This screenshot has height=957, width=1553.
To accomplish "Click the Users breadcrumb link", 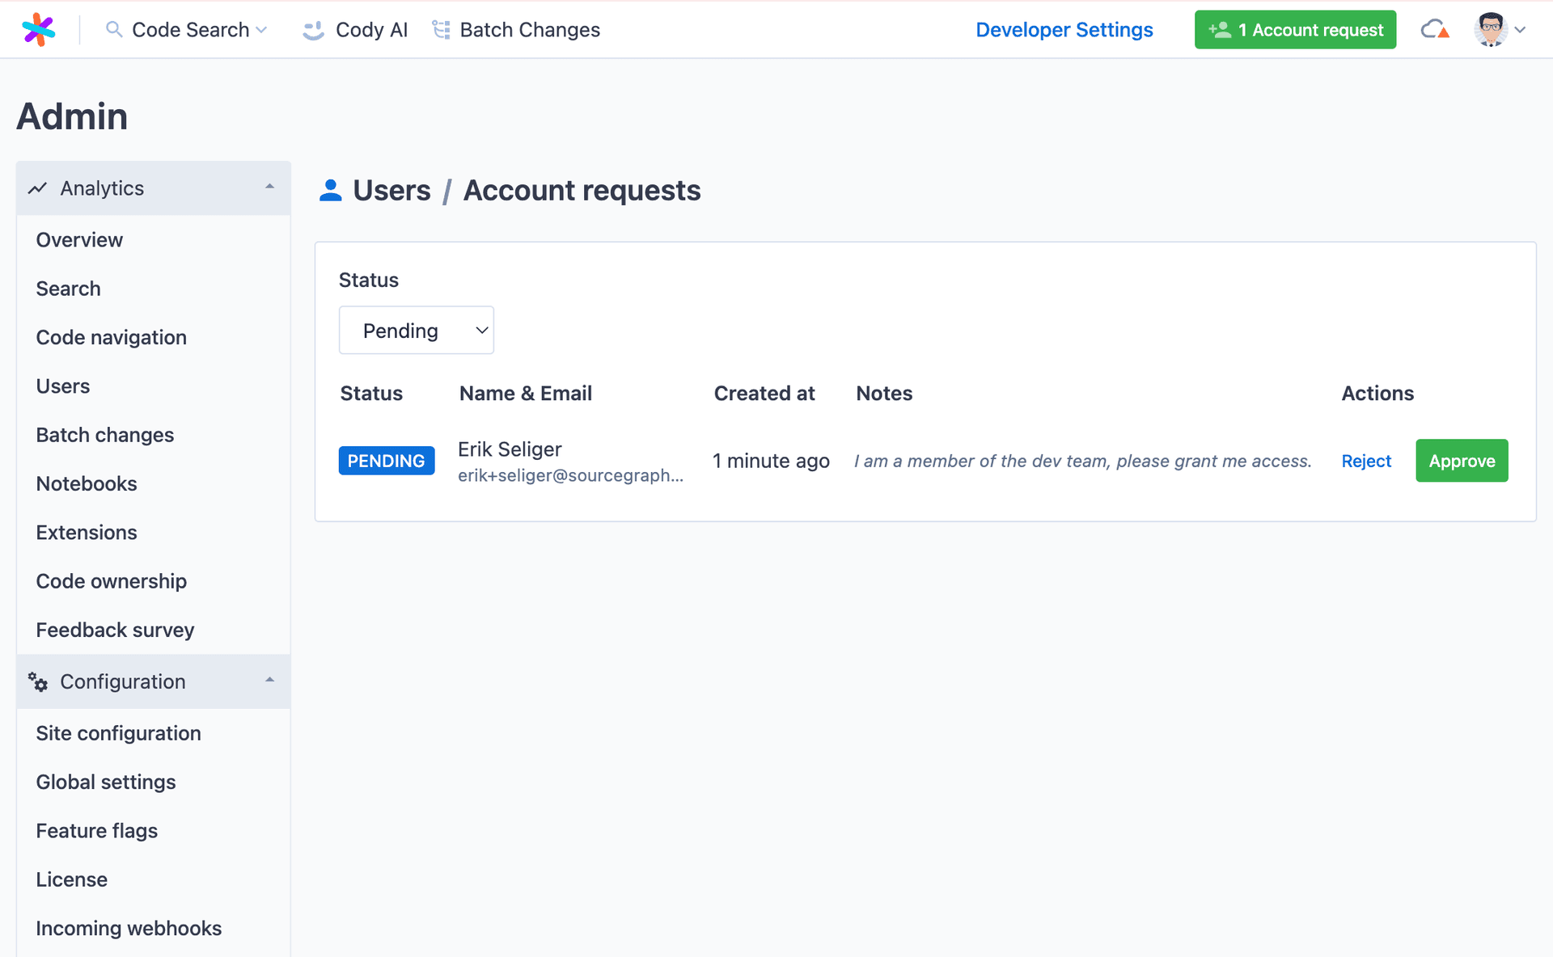I will tap(392, 191).
